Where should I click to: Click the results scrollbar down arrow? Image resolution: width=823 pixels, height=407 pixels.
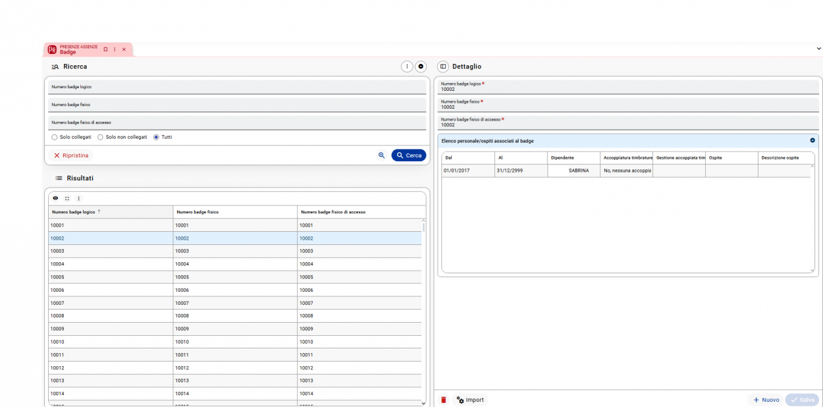pos(423,403)
